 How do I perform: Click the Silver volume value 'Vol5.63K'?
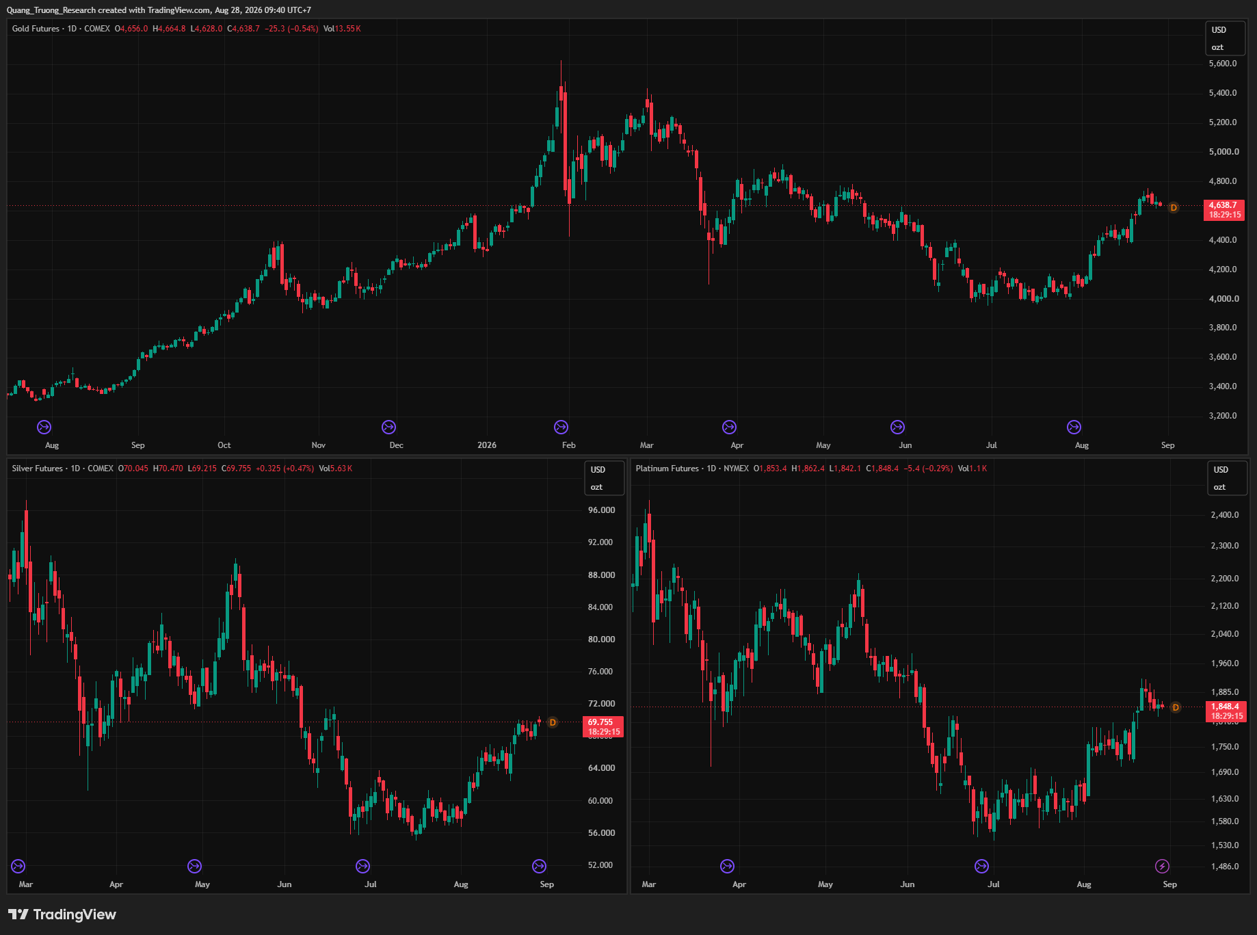pyautogui.click(x=336, y=469)
